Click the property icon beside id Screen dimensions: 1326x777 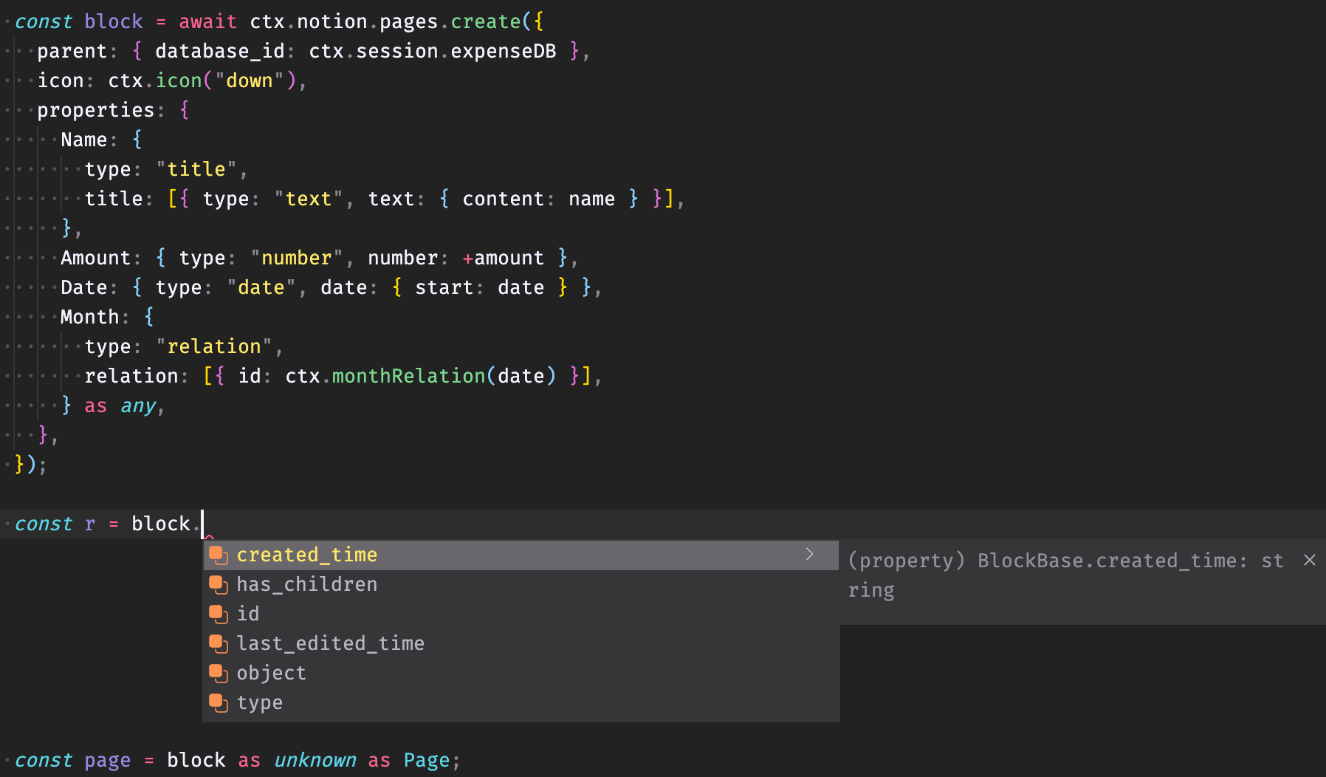coord(219,614)
